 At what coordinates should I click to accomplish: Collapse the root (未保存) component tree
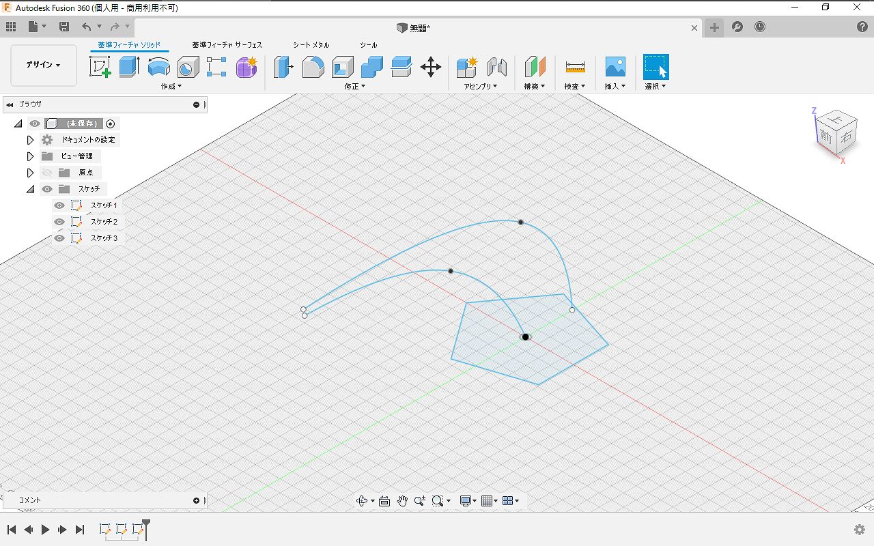point(18,124)
